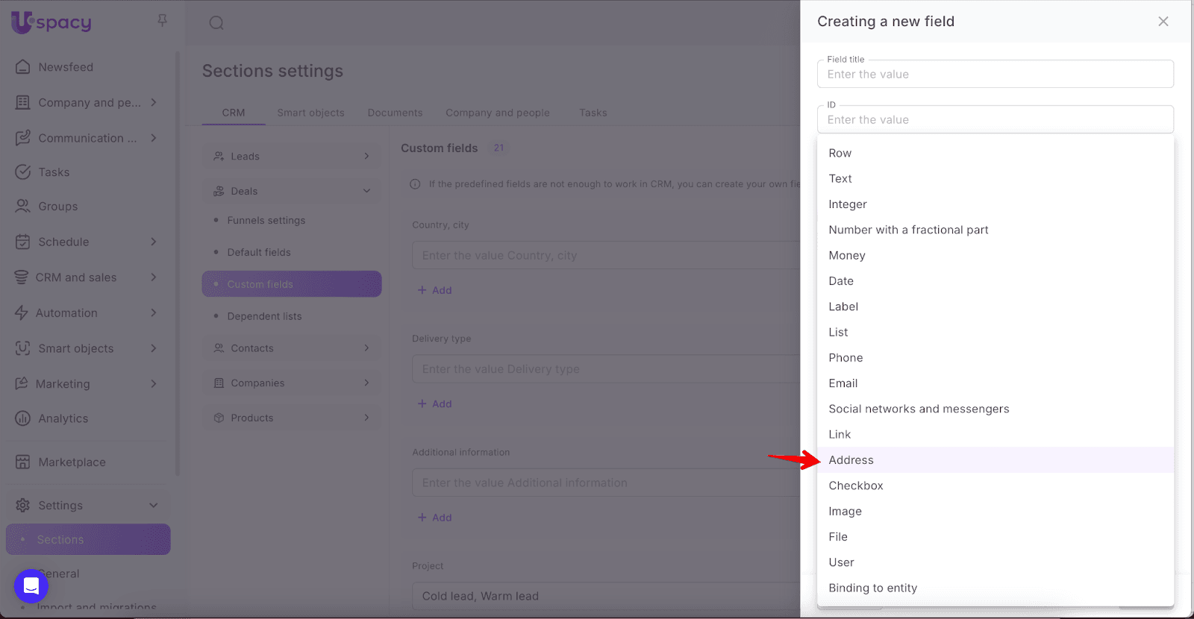
Task: Click the Newsfeed home icon in sidebar
Action: coord(23,67)
